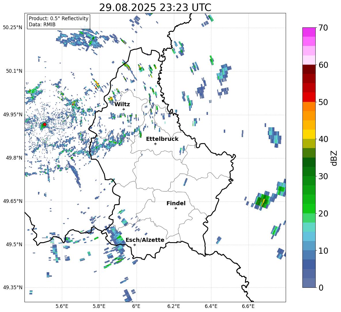
Task: Click the 5.8°E longitude tick label
Action: [x=99, y=307]
